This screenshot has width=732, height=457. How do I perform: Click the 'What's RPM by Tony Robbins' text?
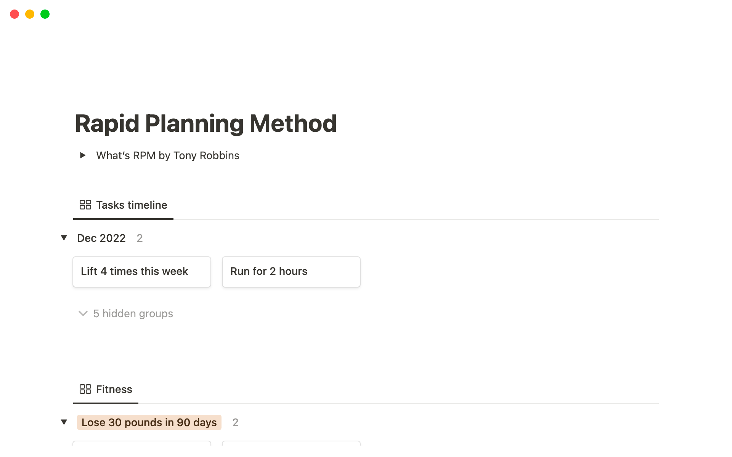pyautogui.click(x=167, y=155)
